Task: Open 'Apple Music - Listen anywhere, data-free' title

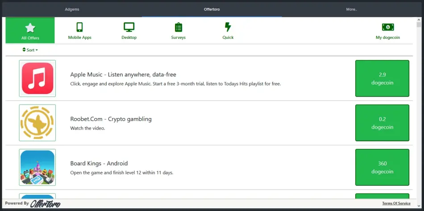Action: pos(123,75)
